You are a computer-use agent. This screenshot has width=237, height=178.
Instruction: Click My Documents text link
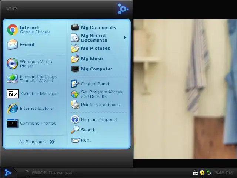click(99, 27)
